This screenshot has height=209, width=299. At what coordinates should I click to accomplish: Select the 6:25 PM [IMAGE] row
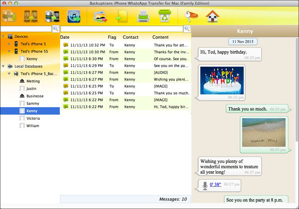126,86
